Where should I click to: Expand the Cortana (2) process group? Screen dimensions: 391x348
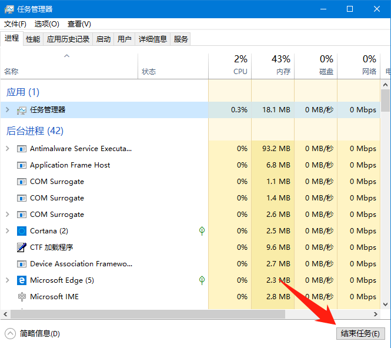[x=7, y=231]
